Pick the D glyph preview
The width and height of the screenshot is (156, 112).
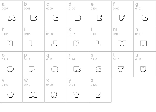pyautogui.click(x=78, y=18)
